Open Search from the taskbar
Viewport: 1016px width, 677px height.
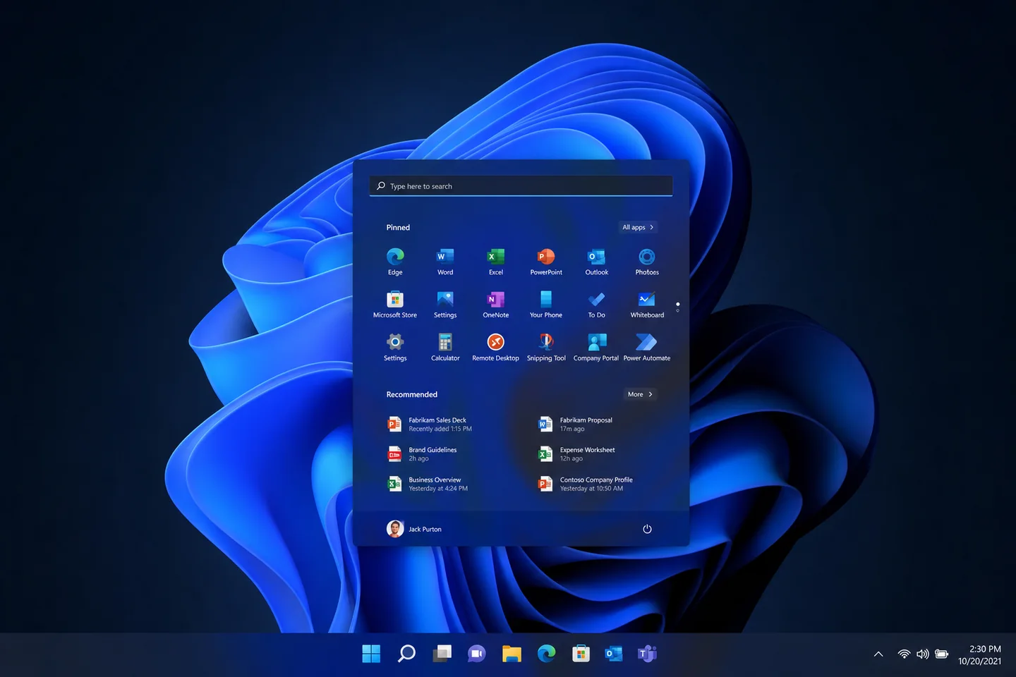(x=406, y=654)
